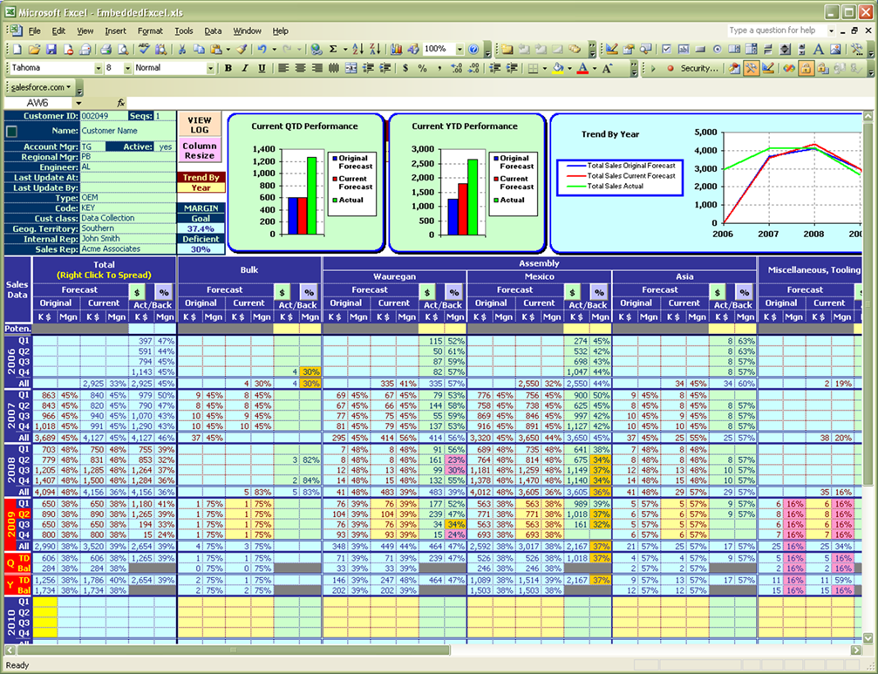This screenshot has height=674, width=878.
Task: Open the Name Box dropdown arrow beside AW6
Action: click(78, 103)
